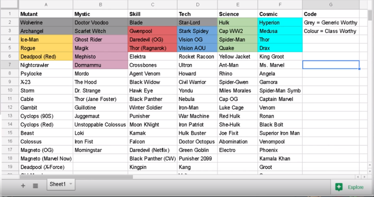Select the Doctor Octopus cell

click(x=198, y=141)
